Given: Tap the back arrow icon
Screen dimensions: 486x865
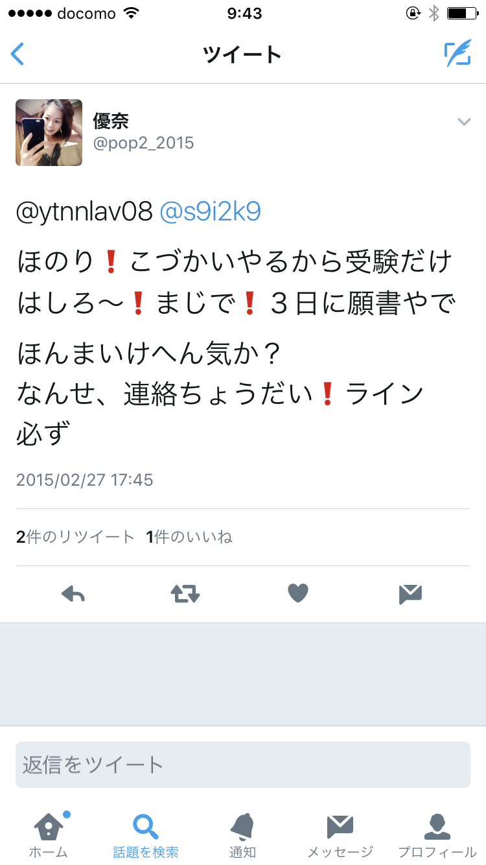Looking at the screenshot, I should click(17, 54).
